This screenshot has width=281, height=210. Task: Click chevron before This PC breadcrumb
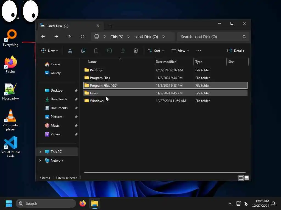tap(105, 37)
